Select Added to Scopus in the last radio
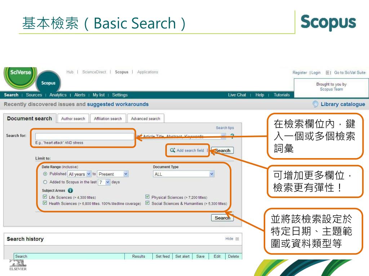 click(x=45, y=182)
